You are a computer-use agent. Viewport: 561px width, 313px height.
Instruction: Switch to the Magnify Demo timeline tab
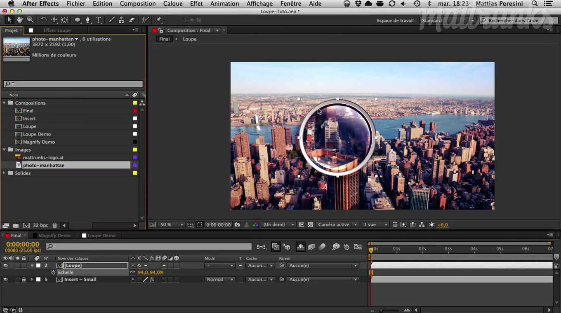pos(54,236)
